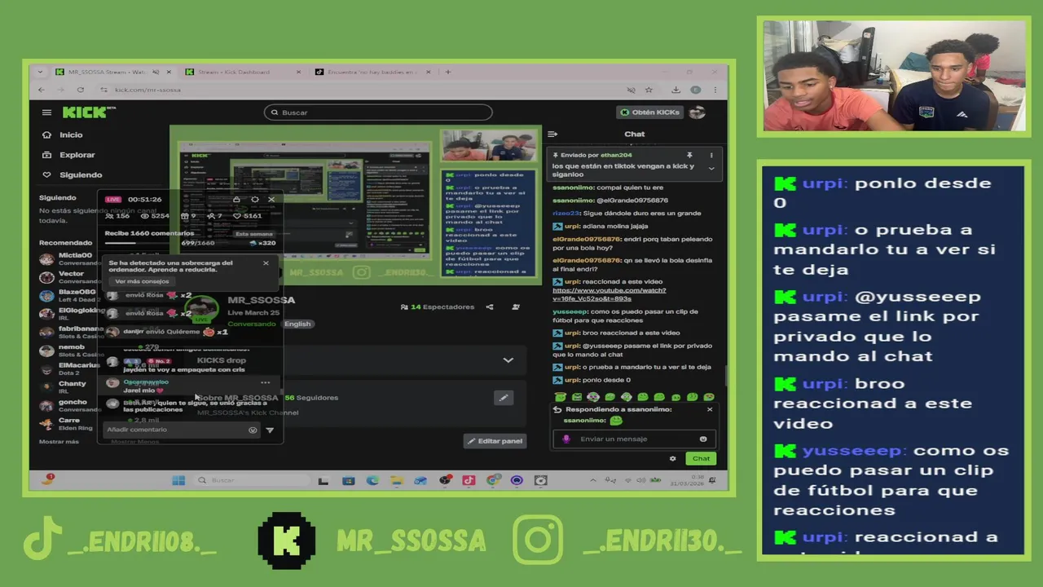The image size is (1043, 587).
Task: Open browser downloads
Action: [676, 90]
